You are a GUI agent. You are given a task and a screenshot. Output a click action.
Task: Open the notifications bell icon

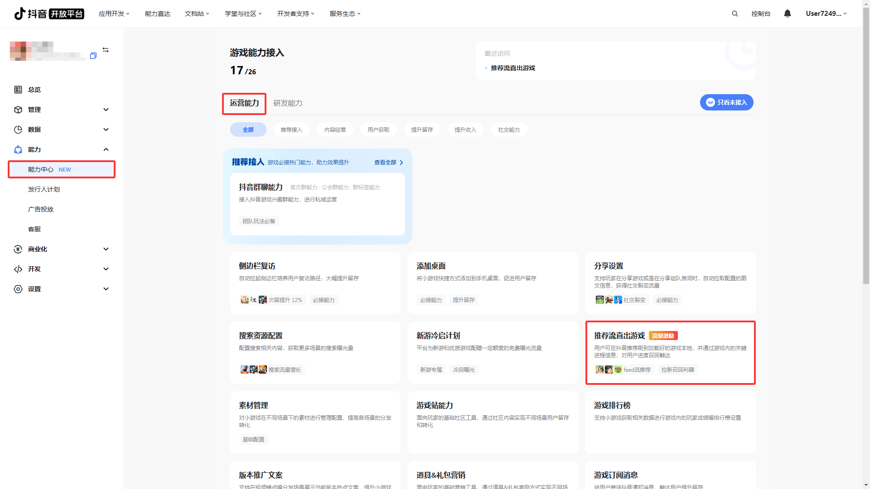pyautogui.click(x=788, y=14)
